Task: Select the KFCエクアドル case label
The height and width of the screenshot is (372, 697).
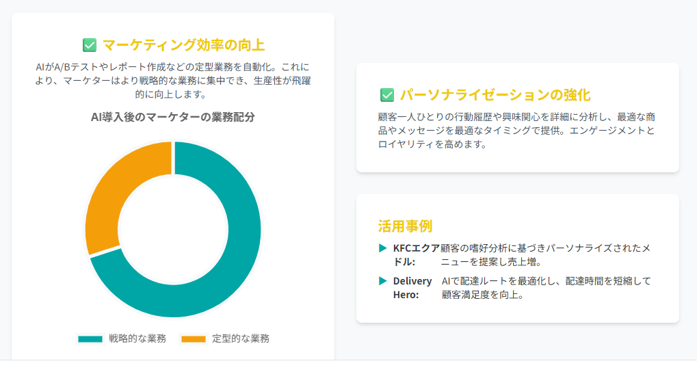Action: click(x=416, y=254)
